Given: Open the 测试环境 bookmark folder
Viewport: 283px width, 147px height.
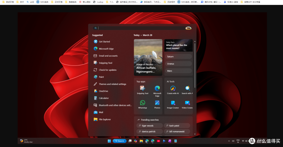Looking at the screenshot, I should (8, 2).
